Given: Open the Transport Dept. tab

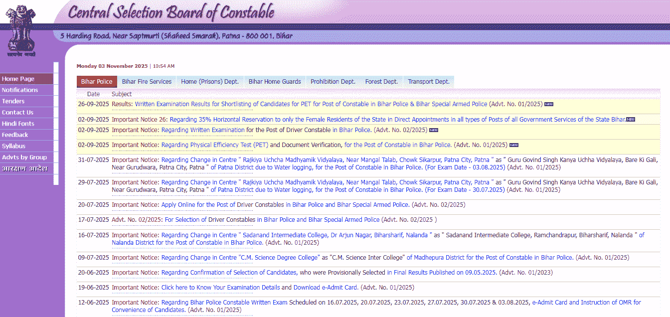Looking at the screenshot, I should click(429, 82).
